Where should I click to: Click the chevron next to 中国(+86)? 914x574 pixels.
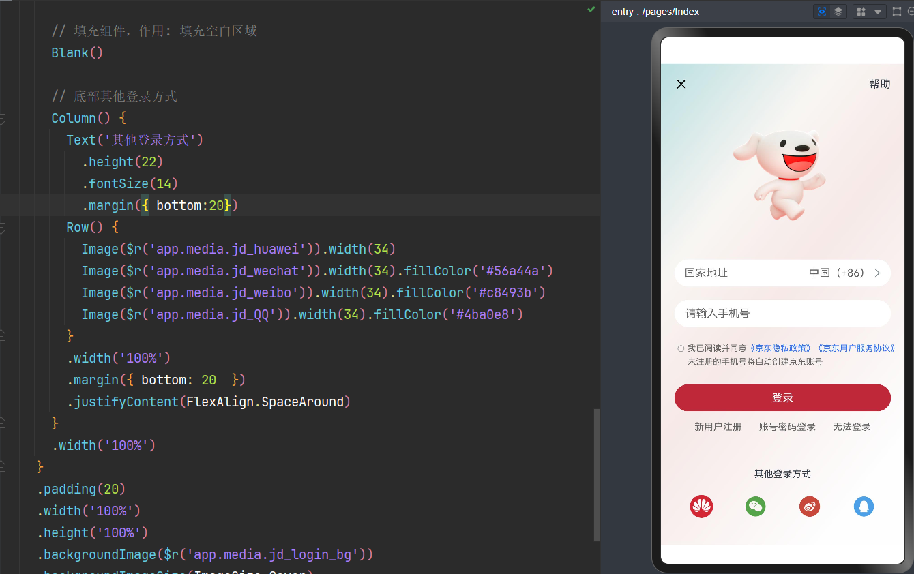(877, 273)
